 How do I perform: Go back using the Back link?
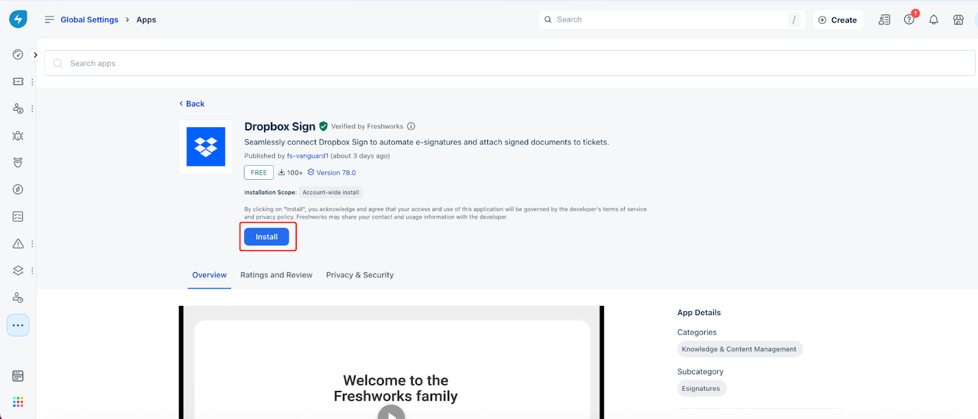pos(192,104)
